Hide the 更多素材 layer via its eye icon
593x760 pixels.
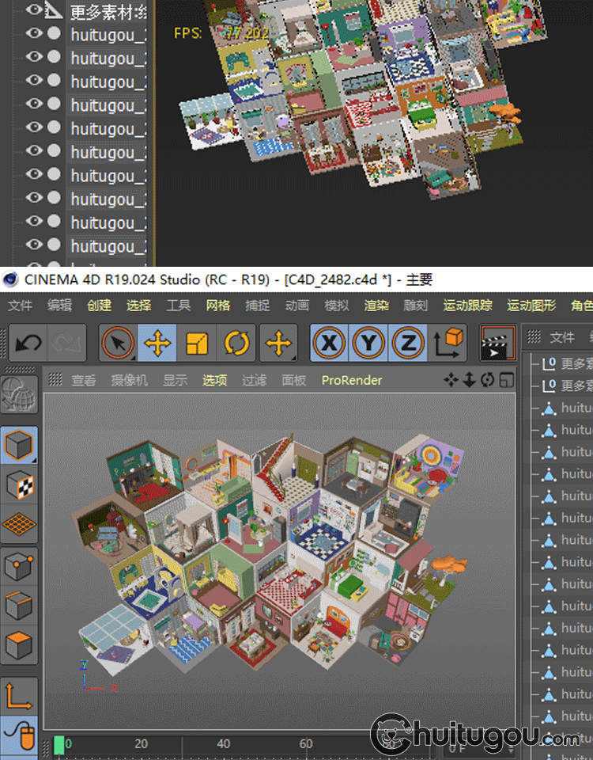pyautogui.click(x=34, y=10)
